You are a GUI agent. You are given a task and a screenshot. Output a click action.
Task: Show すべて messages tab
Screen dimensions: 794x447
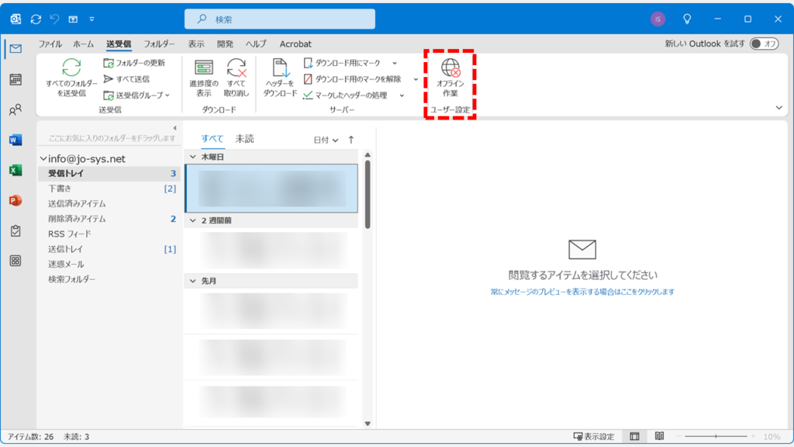pyautogui.click(x=212, y=139)
